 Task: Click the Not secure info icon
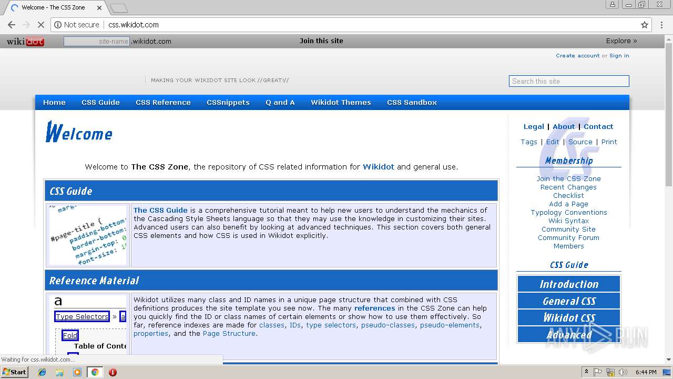point(58,25)
